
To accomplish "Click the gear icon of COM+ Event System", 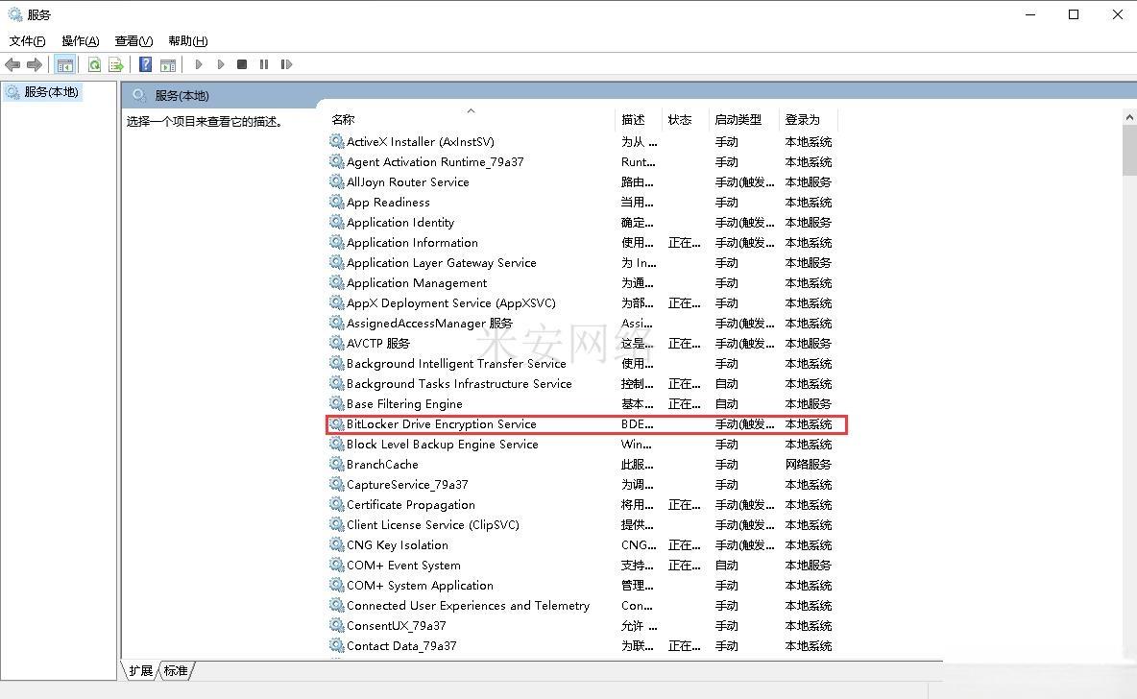I will (336, 566).
